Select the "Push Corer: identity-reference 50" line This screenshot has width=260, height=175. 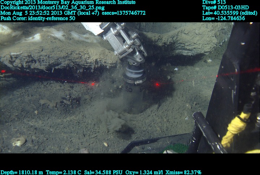(x=38, y=18)
